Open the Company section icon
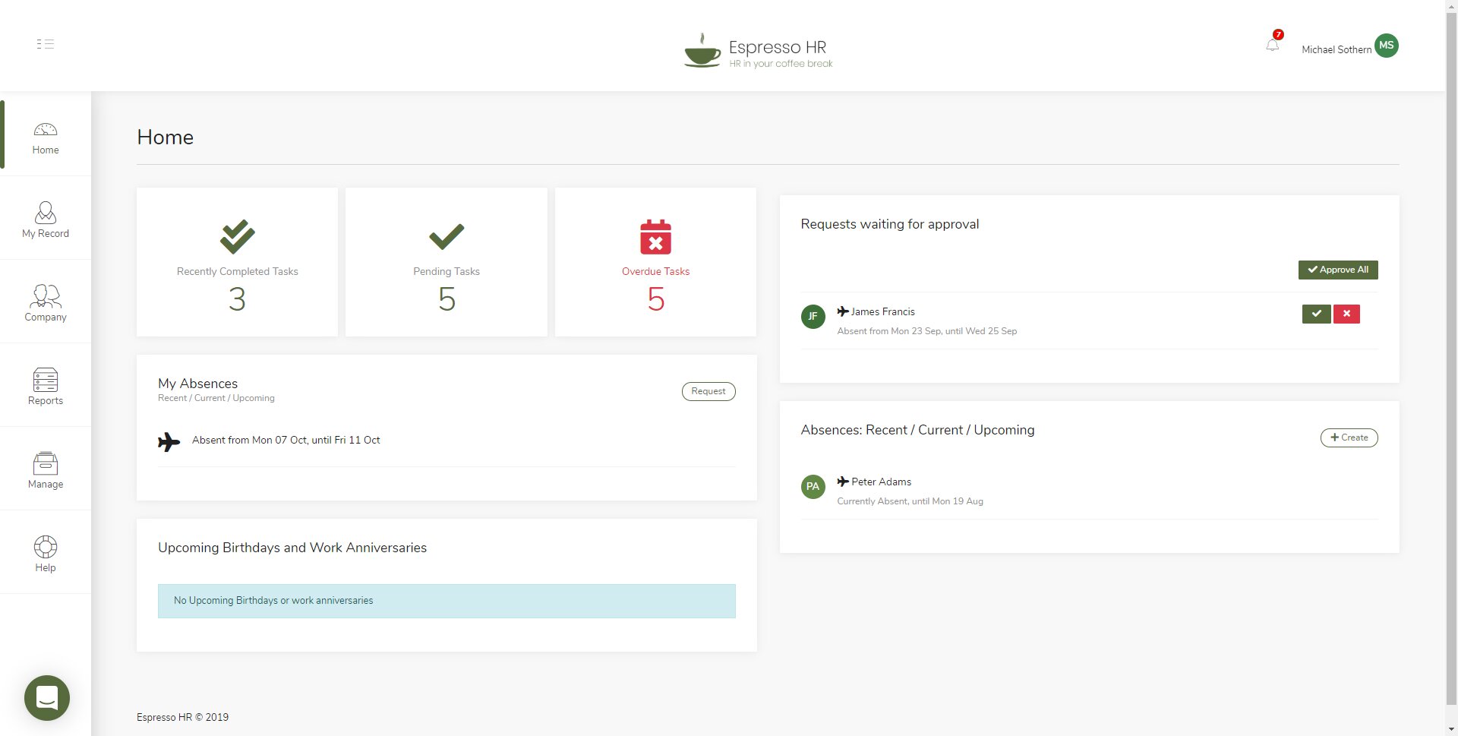 click(x=46, y=296)
